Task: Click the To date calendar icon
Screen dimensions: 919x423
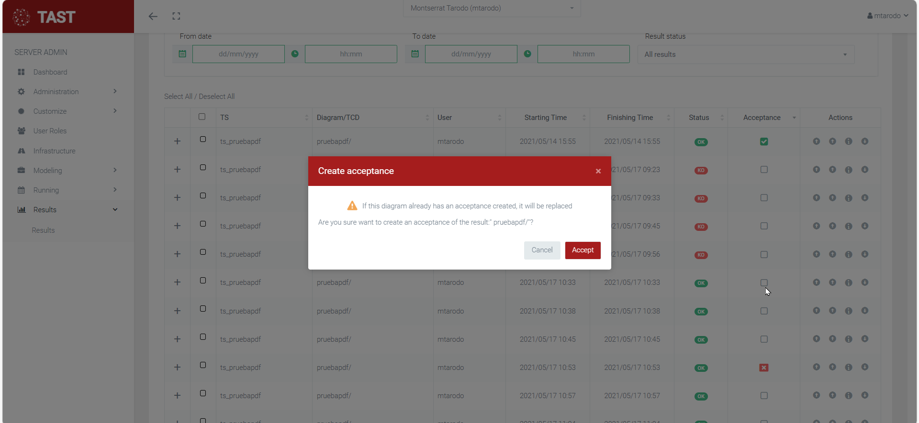Action: (x=415, y=54)
